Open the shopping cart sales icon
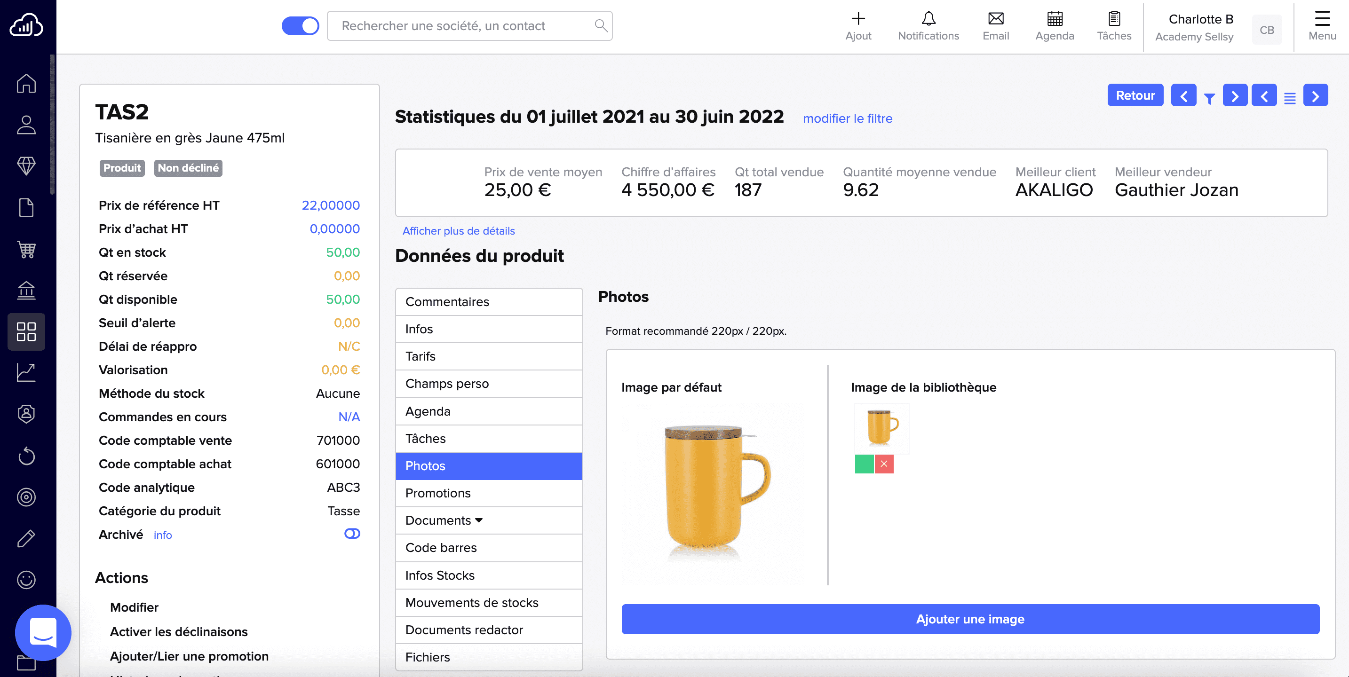Screen dimensions: 1349x677 [x=26, y=250]
